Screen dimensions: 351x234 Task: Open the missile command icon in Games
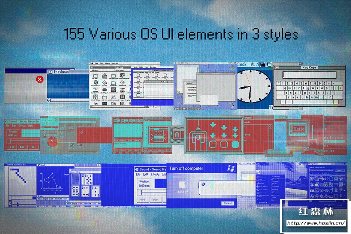click(x=114, y=97)
